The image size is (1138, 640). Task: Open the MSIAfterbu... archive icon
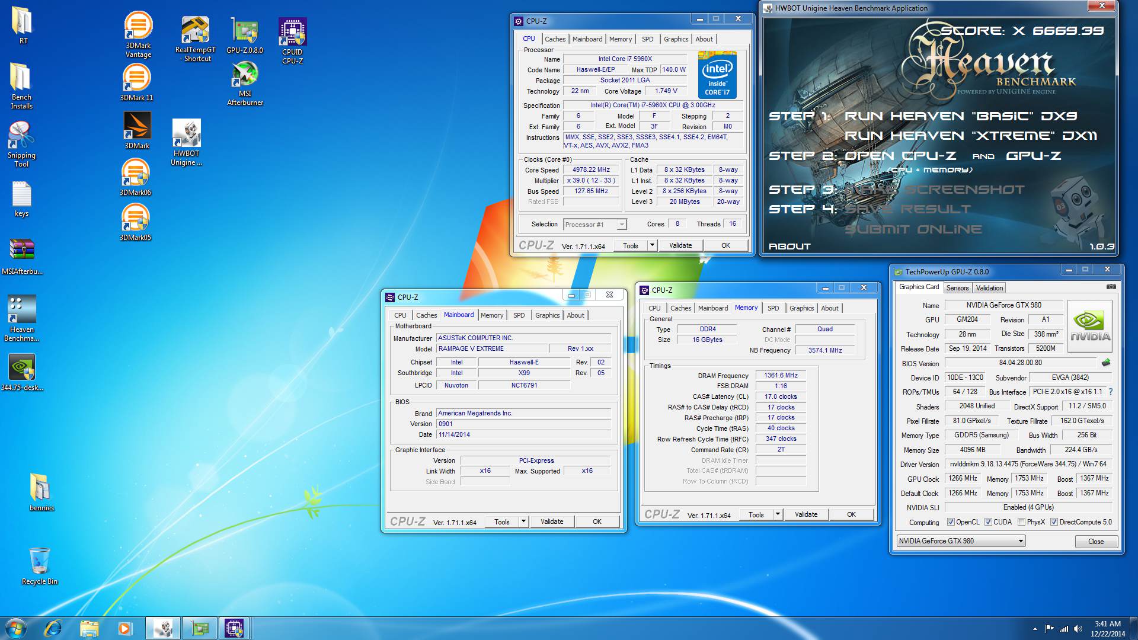[x=22, y=257]
